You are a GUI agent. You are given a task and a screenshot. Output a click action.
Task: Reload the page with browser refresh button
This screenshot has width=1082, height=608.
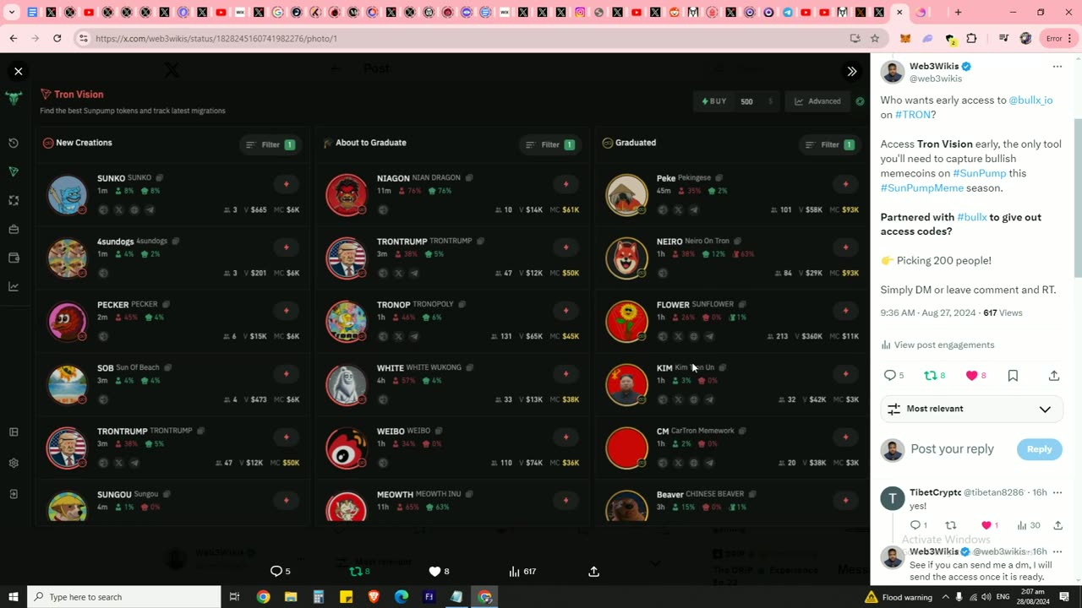[57, 38]
